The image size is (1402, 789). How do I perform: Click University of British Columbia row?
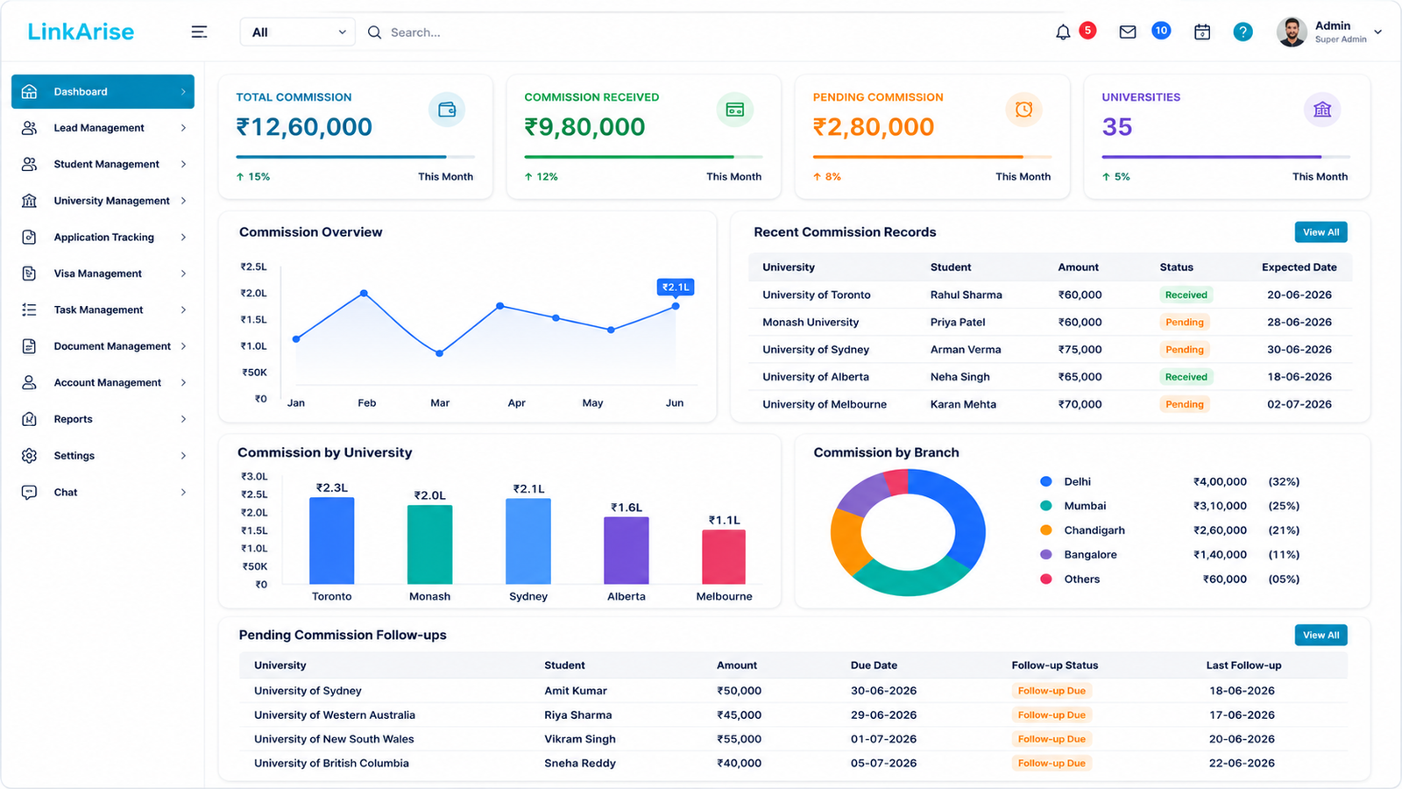[x=793, y=764]
